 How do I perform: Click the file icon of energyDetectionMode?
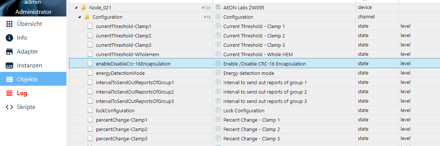(90, 73)
